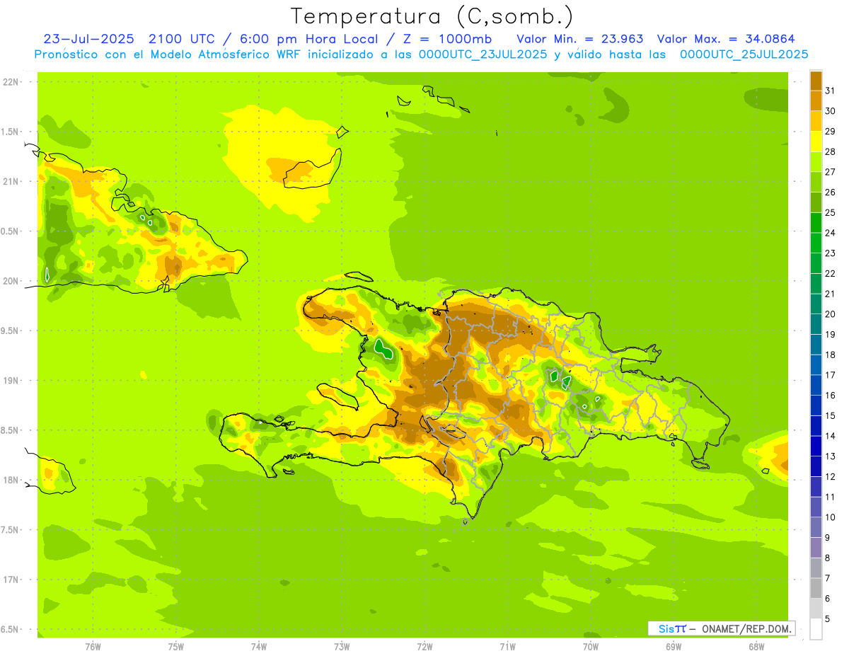Click the "21N" latitude axis label
The image size is (849, 656).
pos(10,181)
